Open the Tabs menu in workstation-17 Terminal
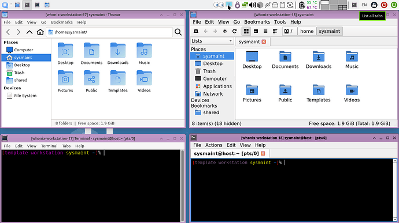The image size is (399, 223). point(66,146)
